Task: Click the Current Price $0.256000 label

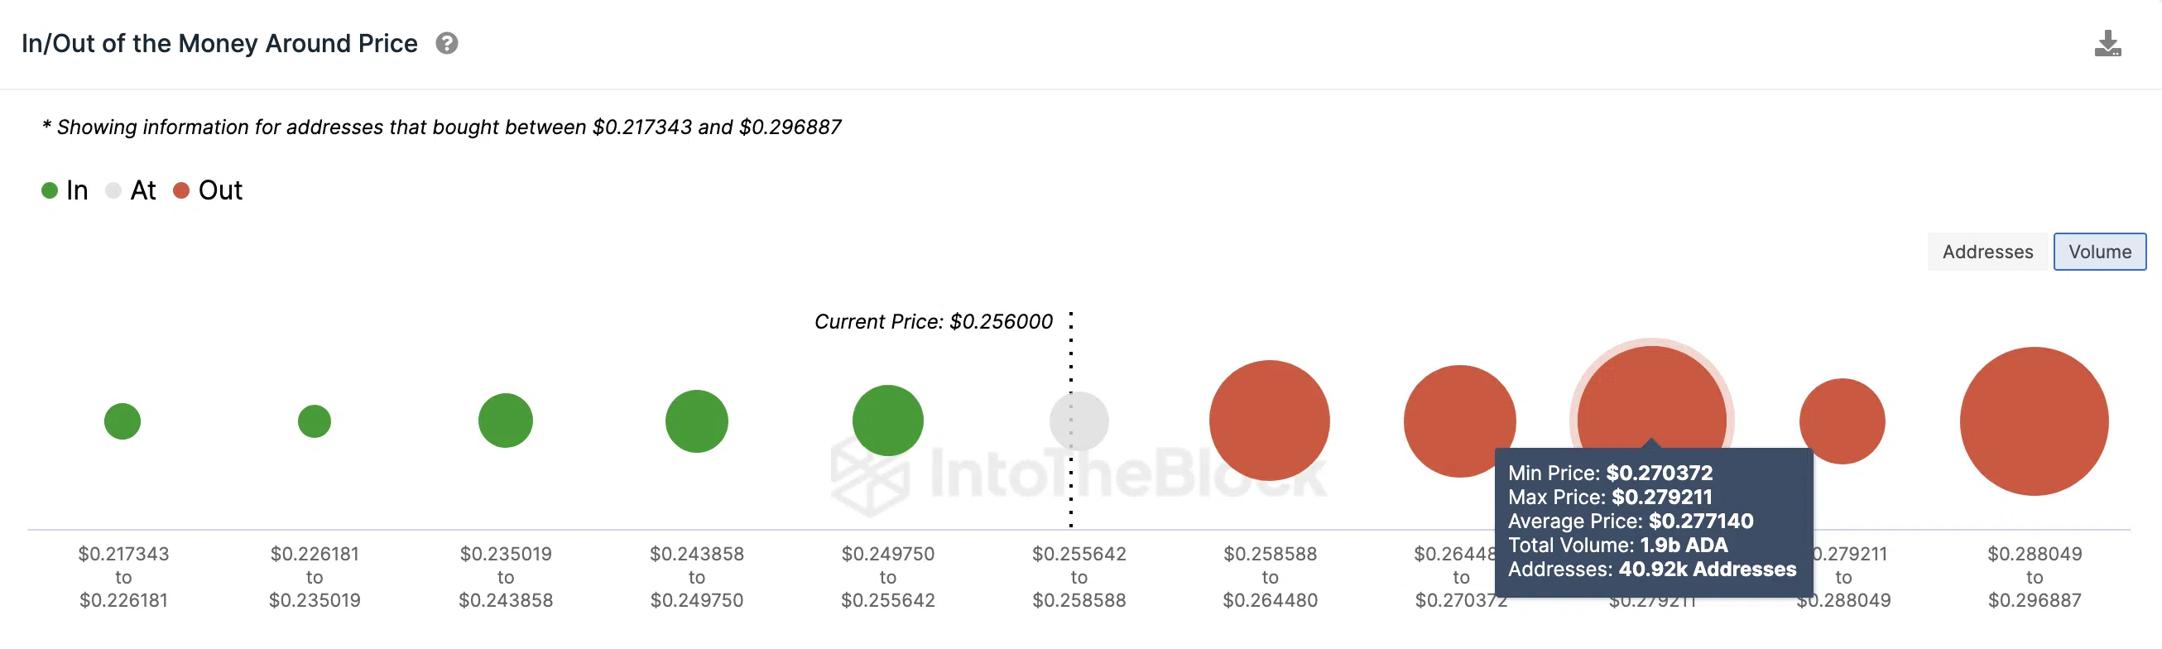Action: pos(934,321)
